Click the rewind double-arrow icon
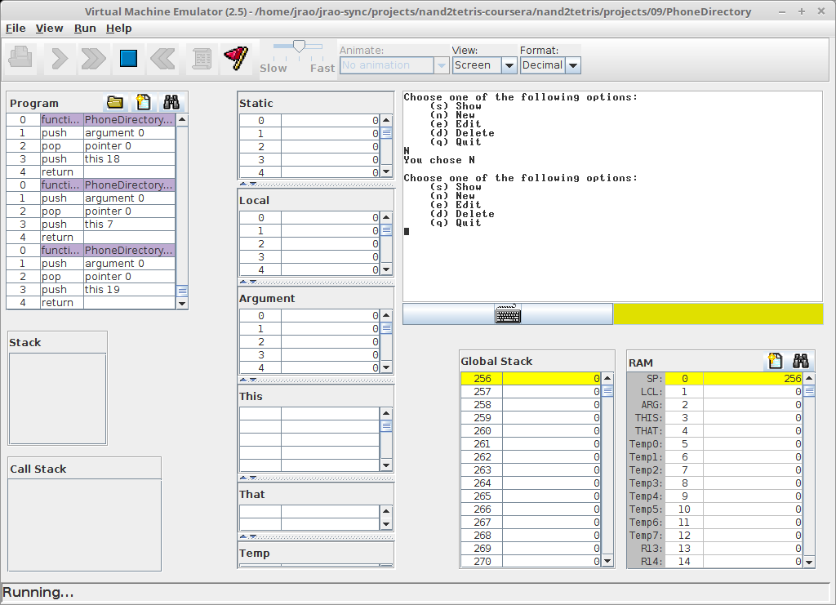The height and width of the screenshot is (605, 836). click(163, 58)
